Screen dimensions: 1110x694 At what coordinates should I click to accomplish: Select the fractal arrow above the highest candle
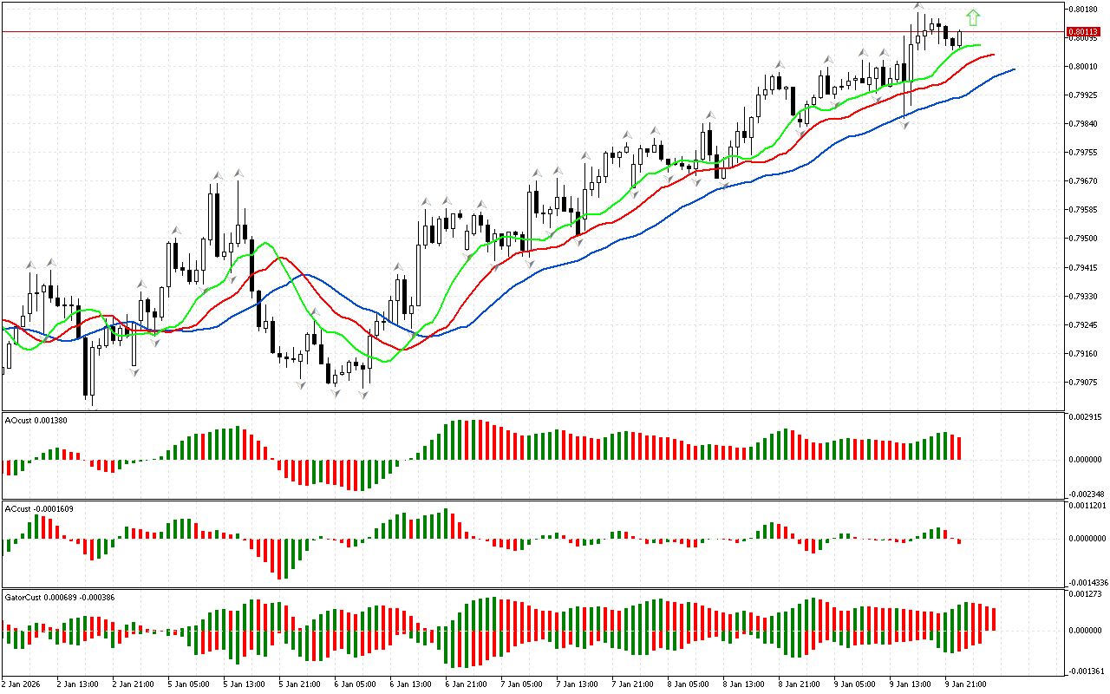(x=918, y=6)
